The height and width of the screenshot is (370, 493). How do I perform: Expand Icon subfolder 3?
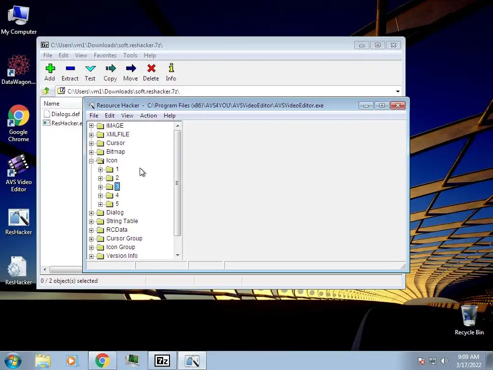100,187
